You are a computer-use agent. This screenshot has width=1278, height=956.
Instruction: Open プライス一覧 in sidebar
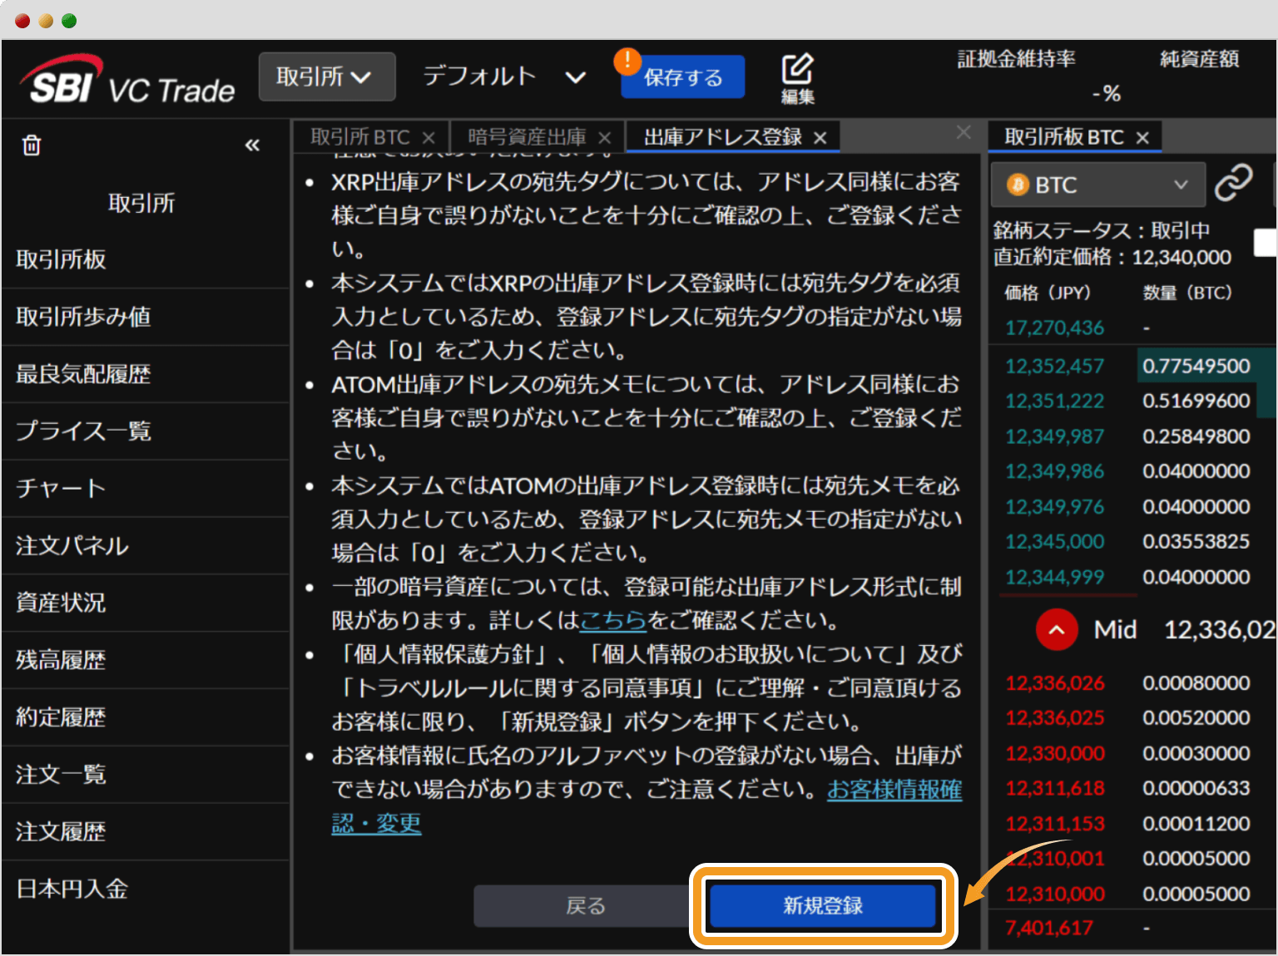(x=146, y=431)
